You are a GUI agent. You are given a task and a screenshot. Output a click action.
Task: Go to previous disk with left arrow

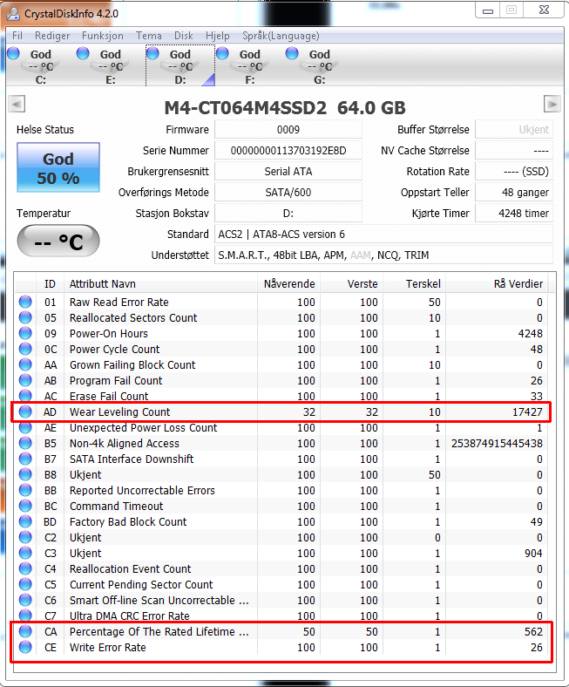point(17,105)
